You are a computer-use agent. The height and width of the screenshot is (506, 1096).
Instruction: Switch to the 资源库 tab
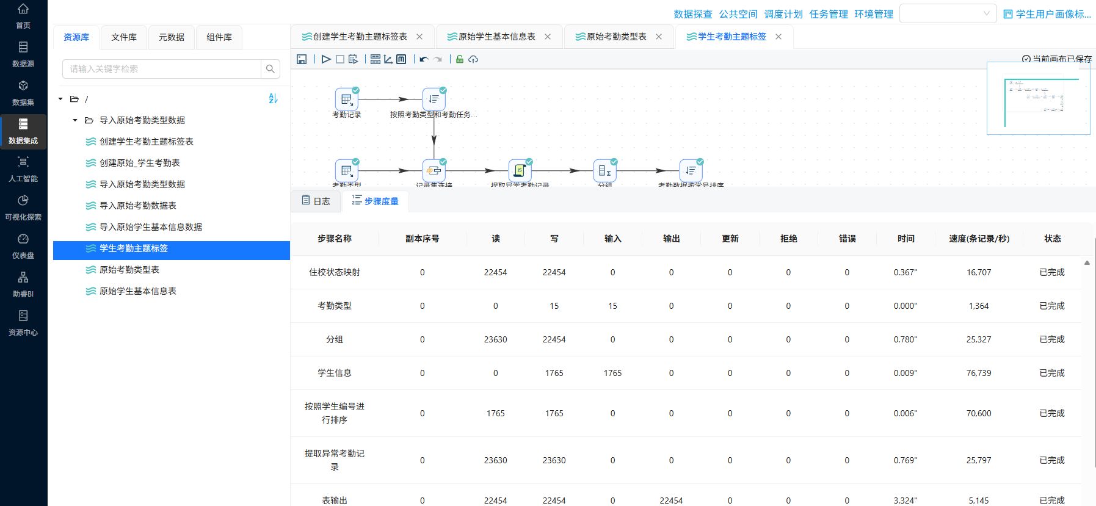click(x=76, y=37)
